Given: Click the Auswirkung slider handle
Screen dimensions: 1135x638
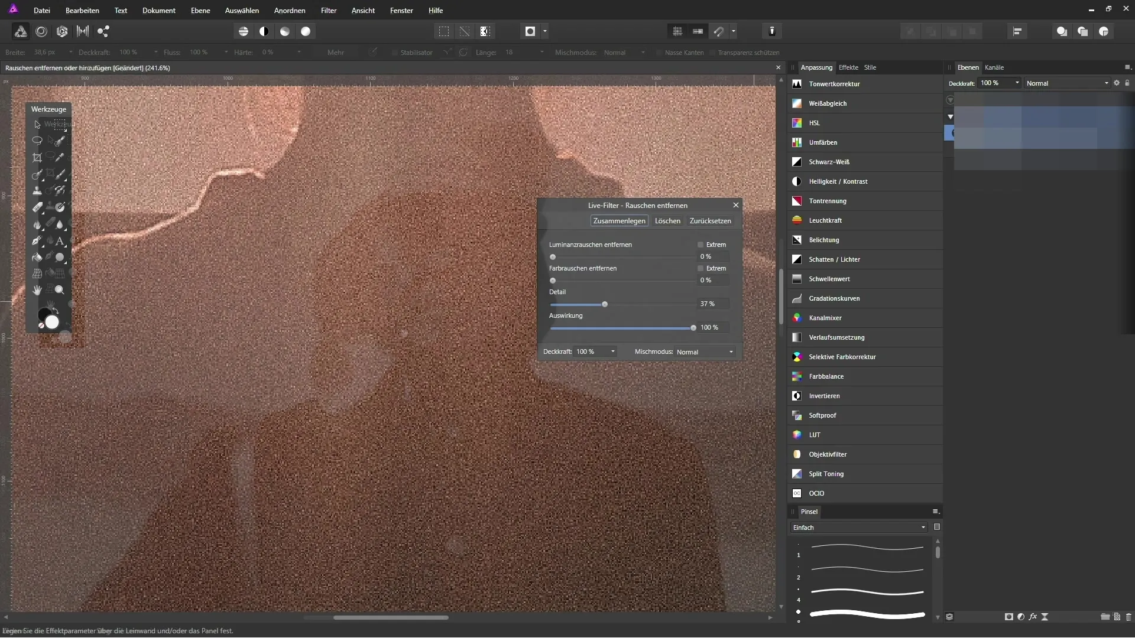Looking at the screenshot, I should [x=693, y=328].
